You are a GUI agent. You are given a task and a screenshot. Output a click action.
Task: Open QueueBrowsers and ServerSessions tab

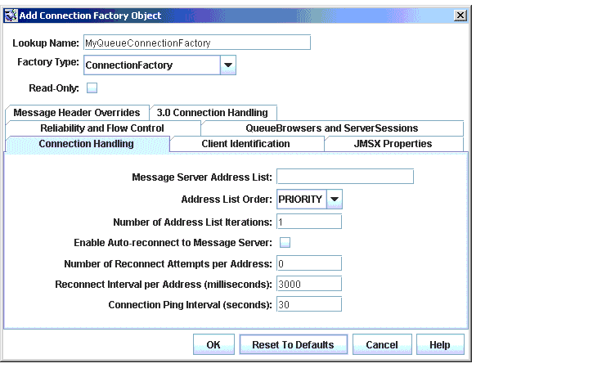[x=332, y=128]
